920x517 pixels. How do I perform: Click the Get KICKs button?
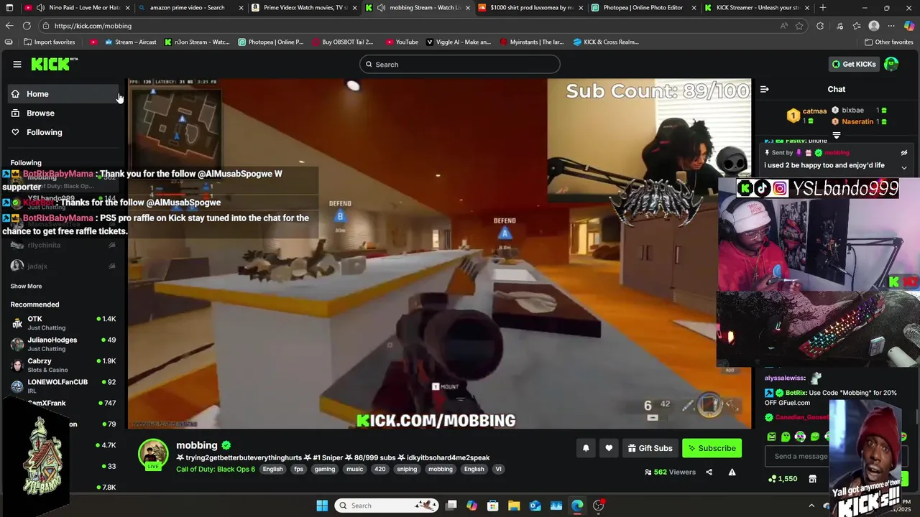pos(854,64)
